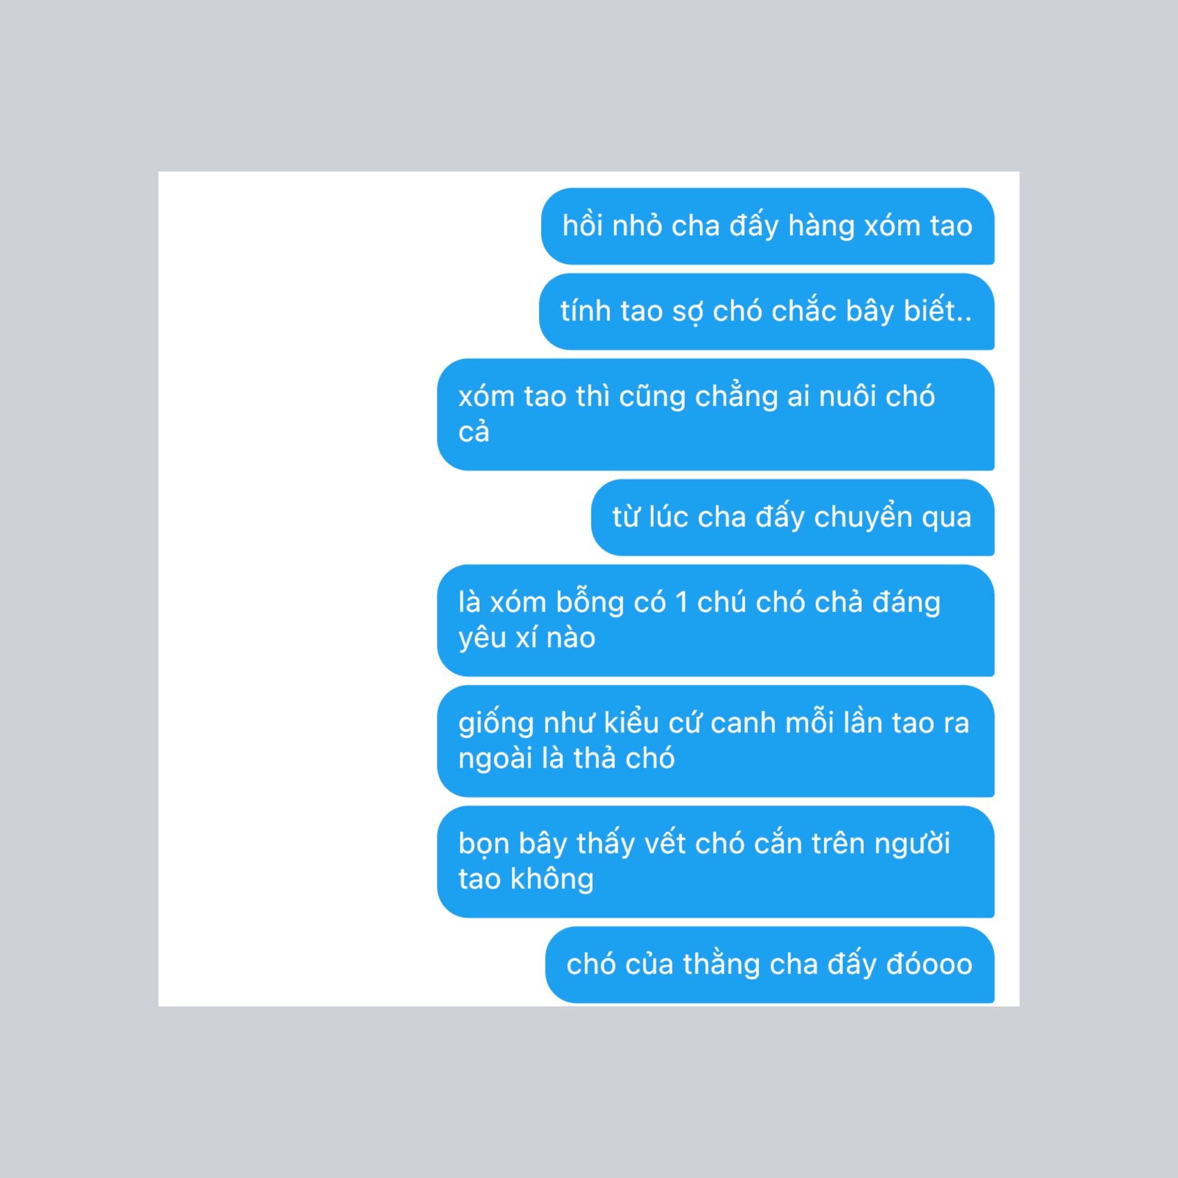Click message starting "xóm tao thì cũng chẳng"
Image resolution: width=1178 pixels, height=1178 pixels.
(715, 415)
